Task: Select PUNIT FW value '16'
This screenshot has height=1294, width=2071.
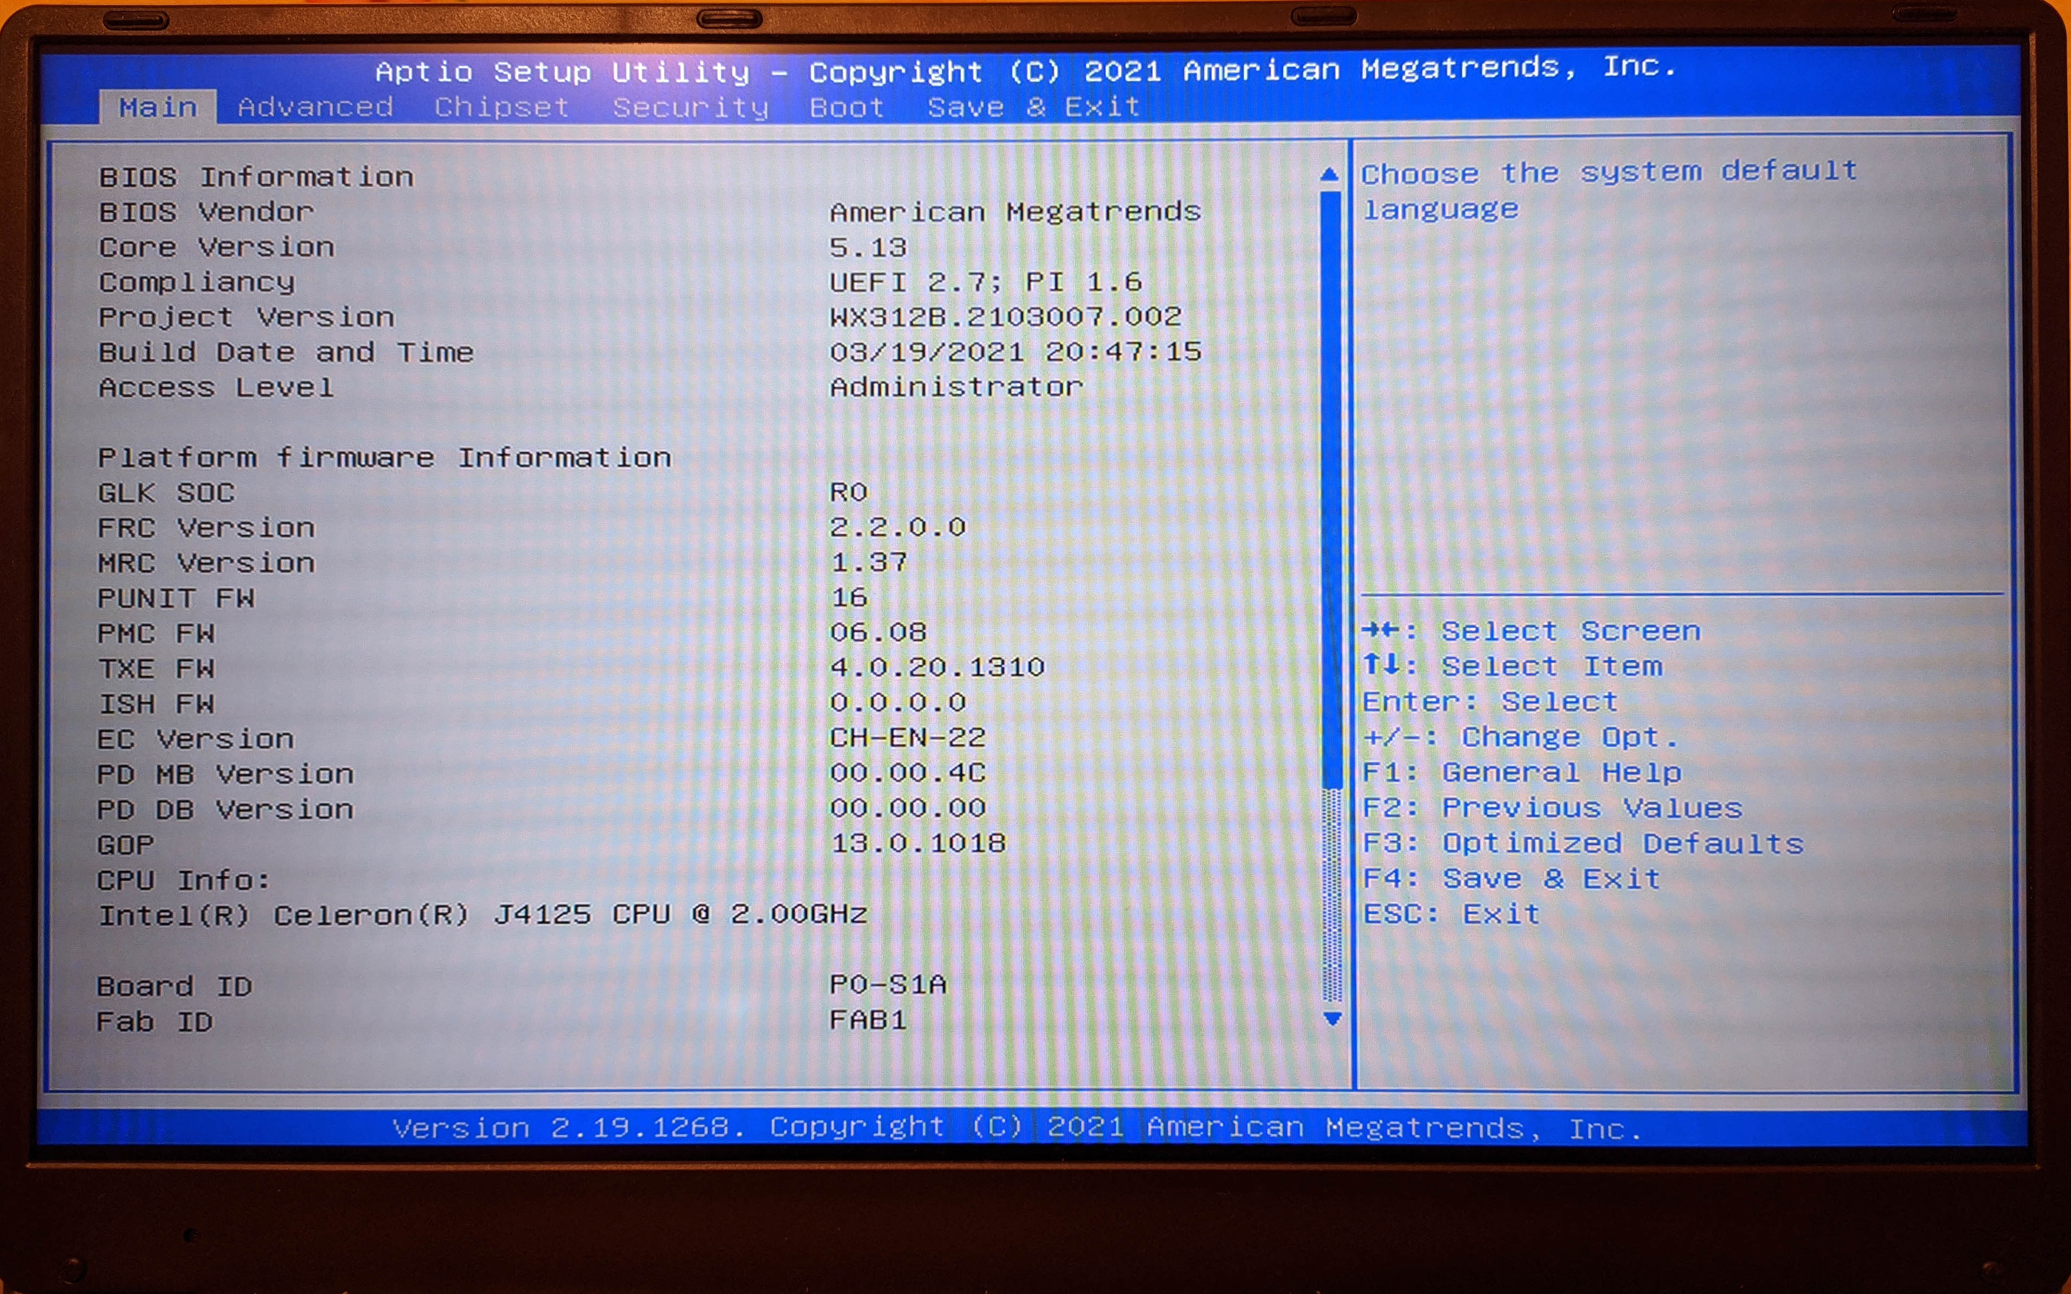Action: tap(850, 597)
